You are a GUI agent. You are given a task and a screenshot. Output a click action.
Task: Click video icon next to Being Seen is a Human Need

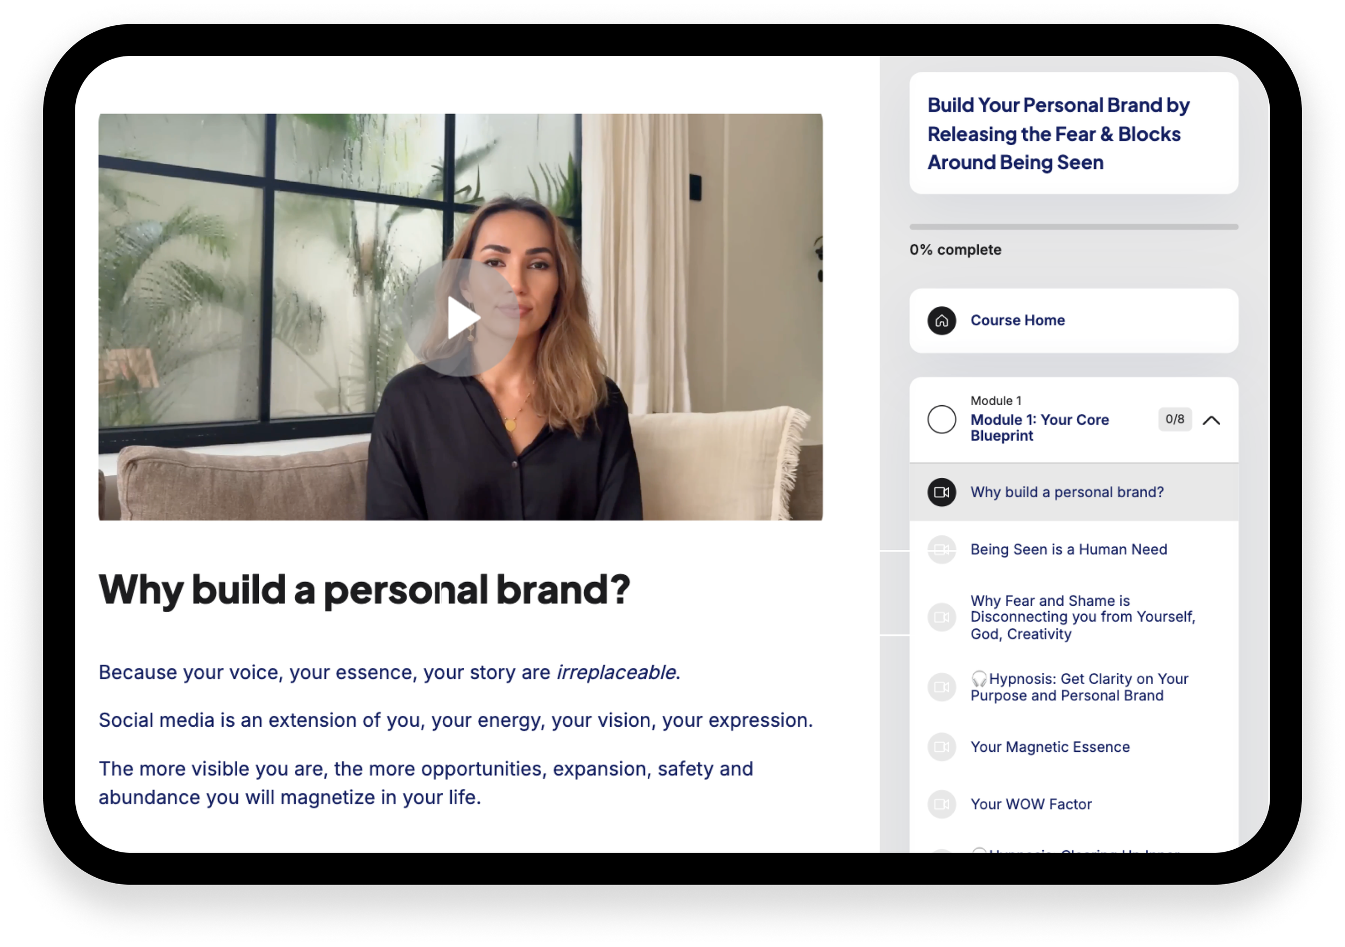pos(942,550)
